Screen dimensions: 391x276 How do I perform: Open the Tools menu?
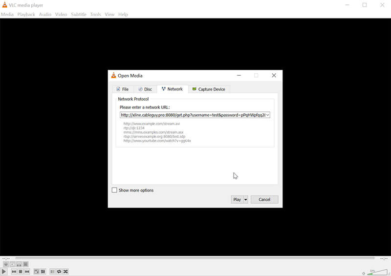point(95,15)
